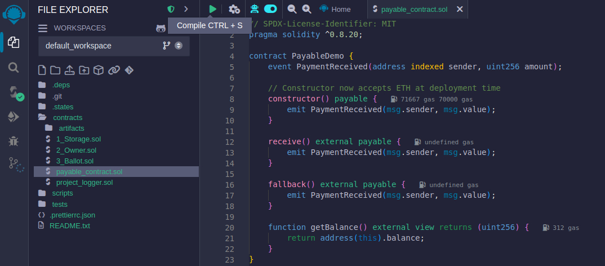Open the default_workspace dropdown
The width and height of the screenshot is (605, 266).
114,46
